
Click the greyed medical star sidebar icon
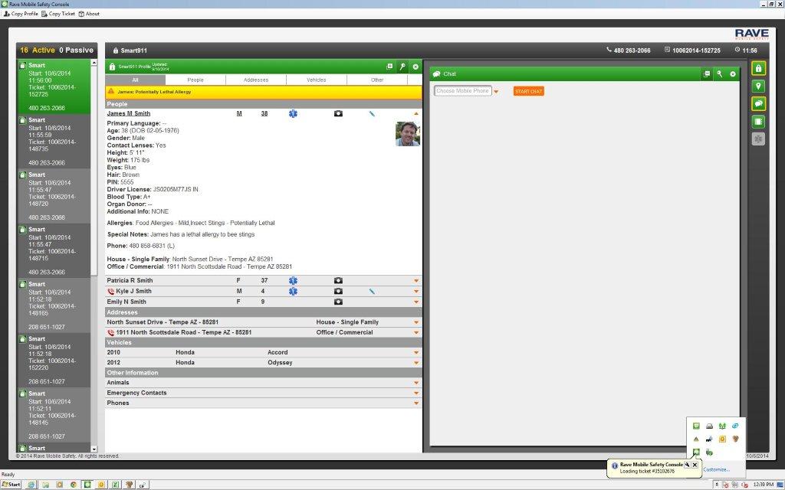point(758,139)
